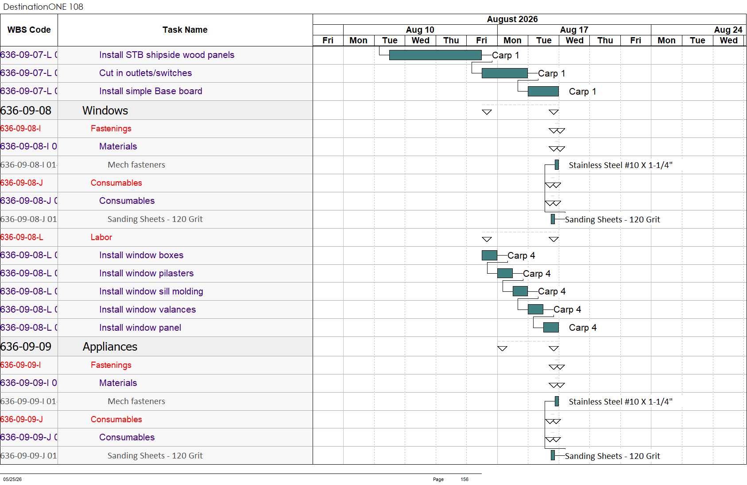Click WBS code 636-09-08-L in red
Image resolution: width=747 pixels, height=485 pixels.
22,237
